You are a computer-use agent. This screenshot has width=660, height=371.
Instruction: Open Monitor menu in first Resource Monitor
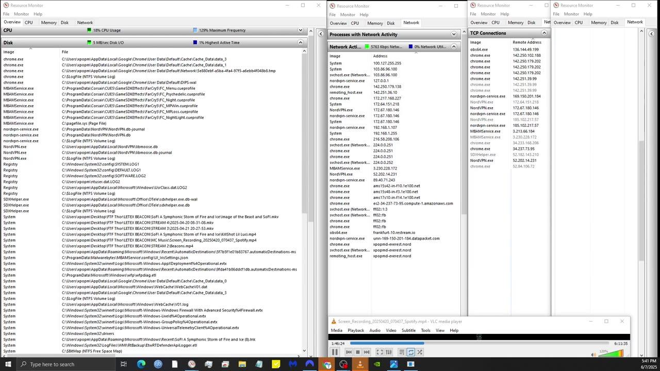(21, 14)
